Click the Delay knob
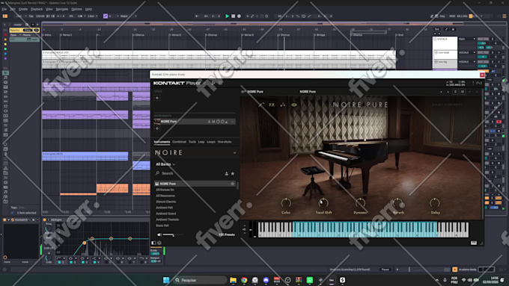509x286 pixels. (x=435, y=203)
